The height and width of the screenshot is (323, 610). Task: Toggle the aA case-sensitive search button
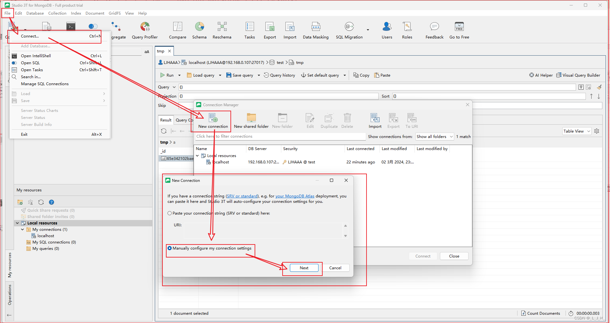147,52
